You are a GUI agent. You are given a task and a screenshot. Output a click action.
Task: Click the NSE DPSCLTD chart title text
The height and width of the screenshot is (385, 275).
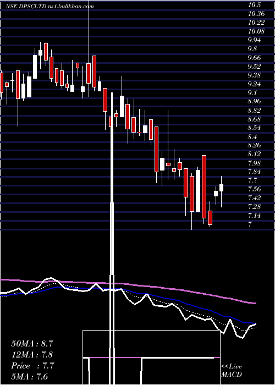[x=50, y=7]
